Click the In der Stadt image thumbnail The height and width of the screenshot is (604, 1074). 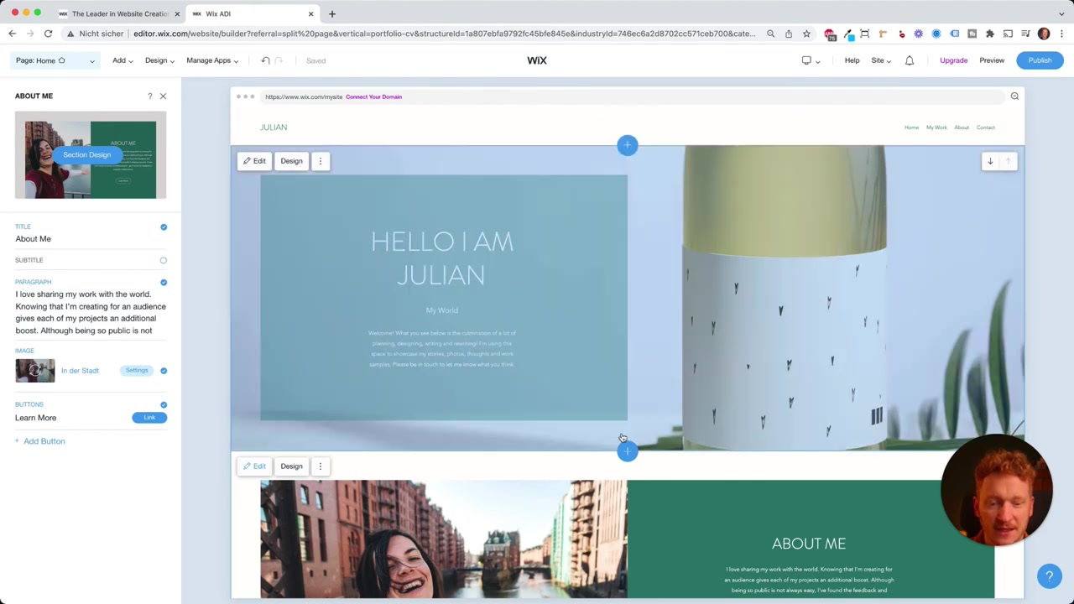(34, 371)
